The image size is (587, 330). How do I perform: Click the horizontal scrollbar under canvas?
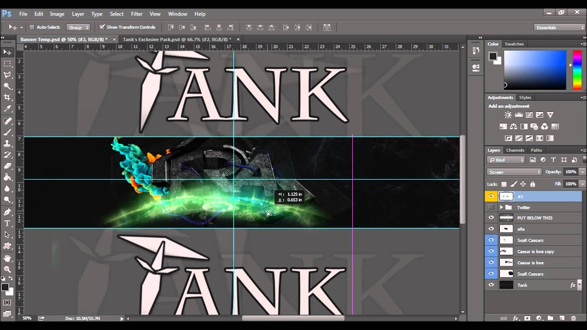pyautogui.click(x=293, y=318)
